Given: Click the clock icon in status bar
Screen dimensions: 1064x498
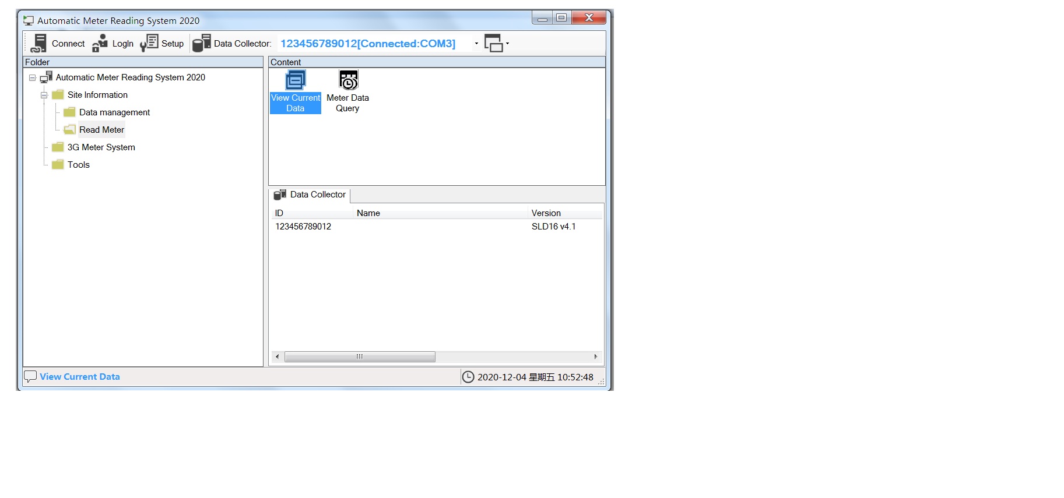Looking at the screenshot, I should click(468, 377).
